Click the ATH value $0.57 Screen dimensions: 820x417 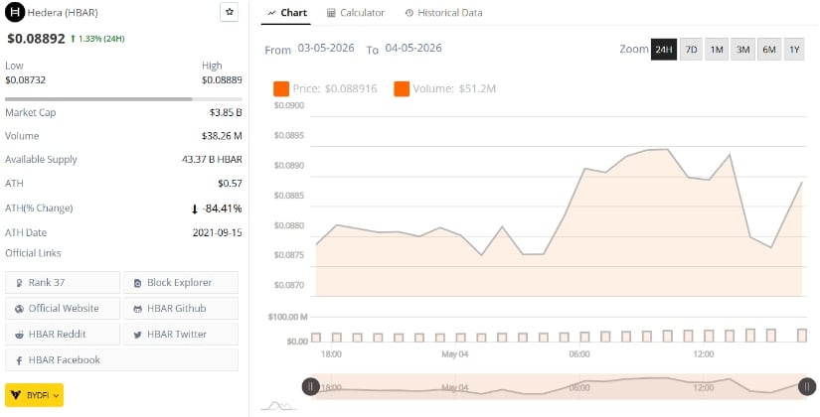point(231,184)
